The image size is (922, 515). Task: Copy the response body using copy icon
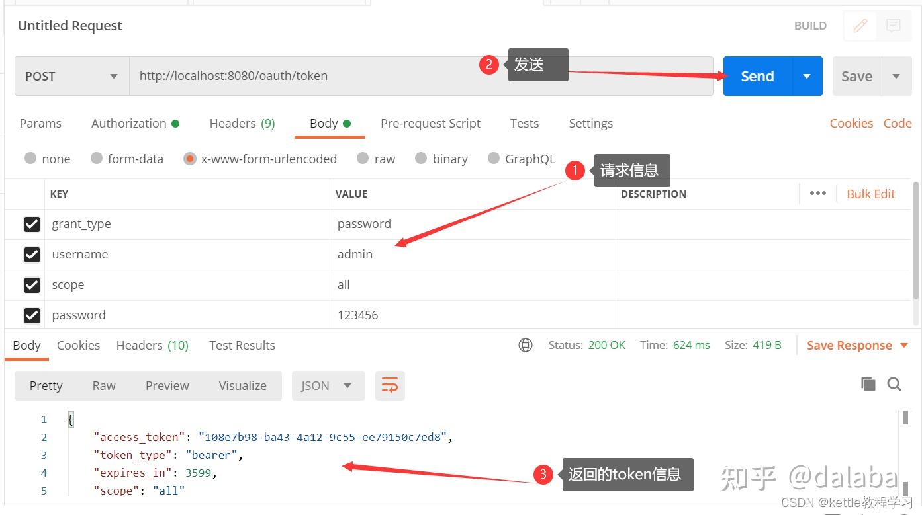868,383
